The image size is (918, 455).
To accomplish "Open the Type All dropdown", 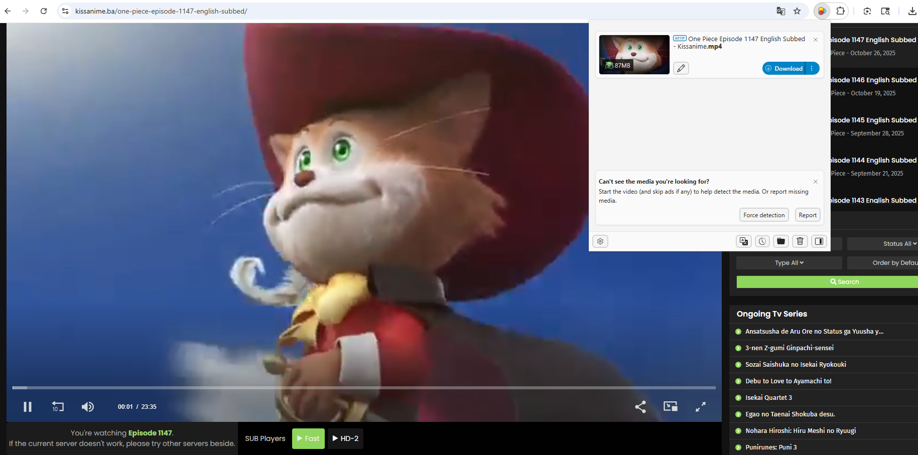I will (789, 262).
